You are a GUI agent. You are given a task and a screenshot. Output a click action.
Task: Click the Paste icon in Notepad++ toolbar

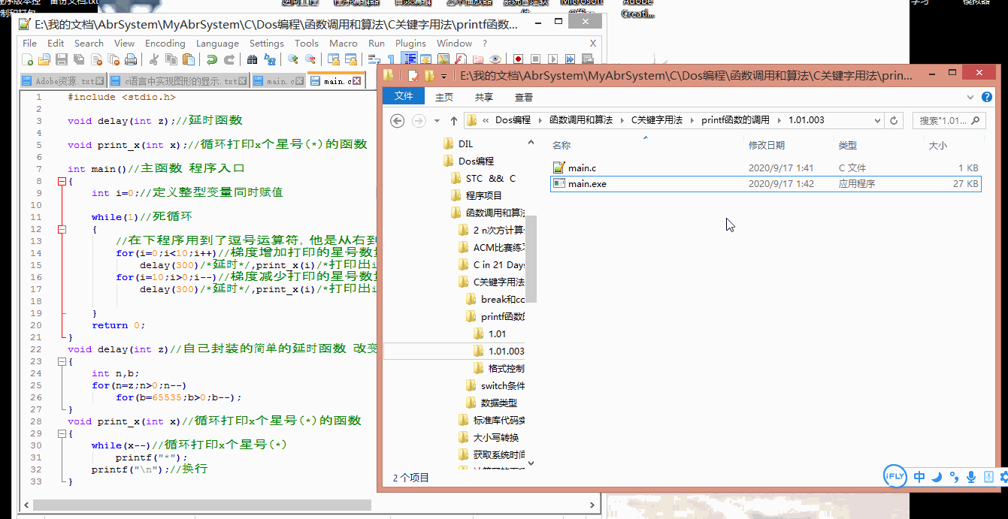[x=189, y=60]
